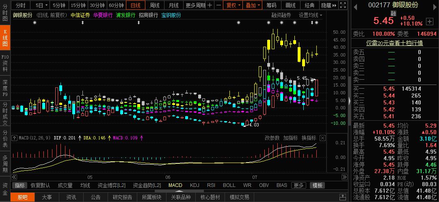The width and height of the screenshot is (439, 202).
Task: Click 换指标 to change indicator
Action: 309,138
